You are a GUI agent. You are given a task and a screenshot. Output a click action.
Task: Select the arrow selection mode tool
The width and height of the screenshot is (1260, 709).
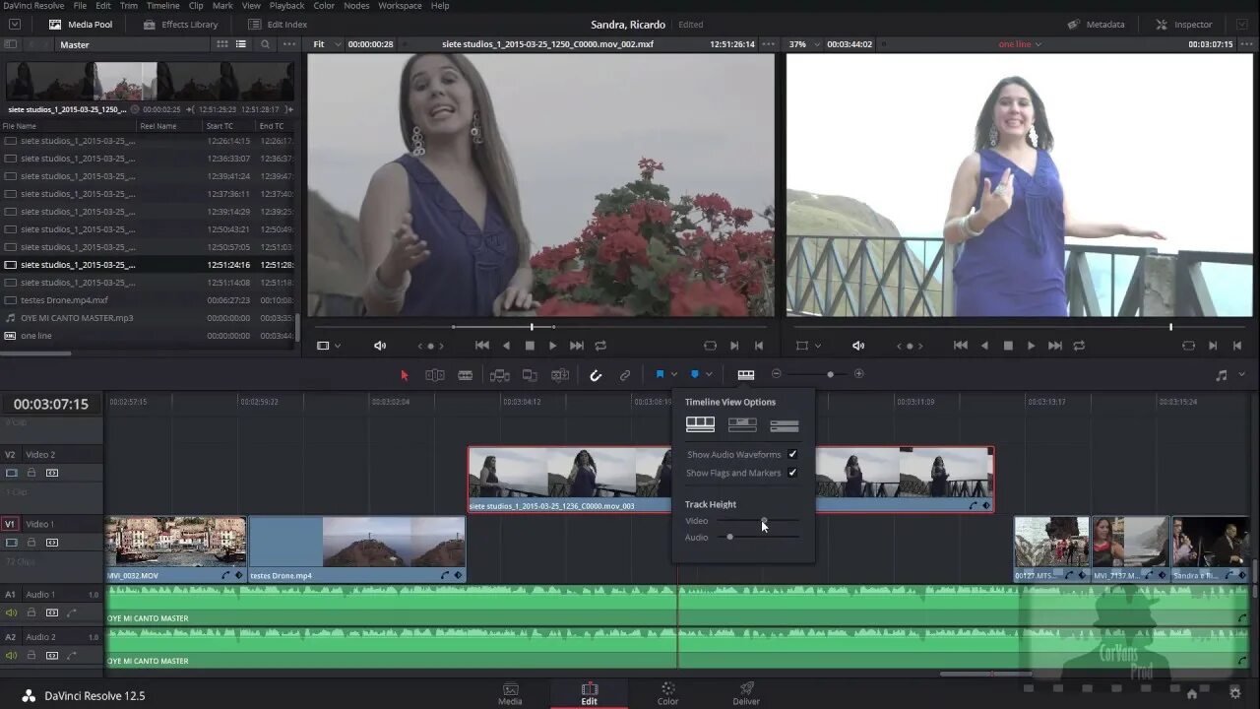(x=404, y=375)
